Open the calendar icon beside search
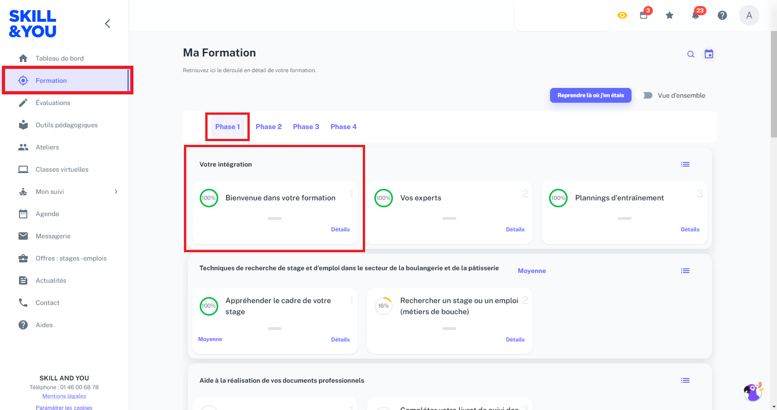This screenshot has width=777, height=410. (709, 54)
